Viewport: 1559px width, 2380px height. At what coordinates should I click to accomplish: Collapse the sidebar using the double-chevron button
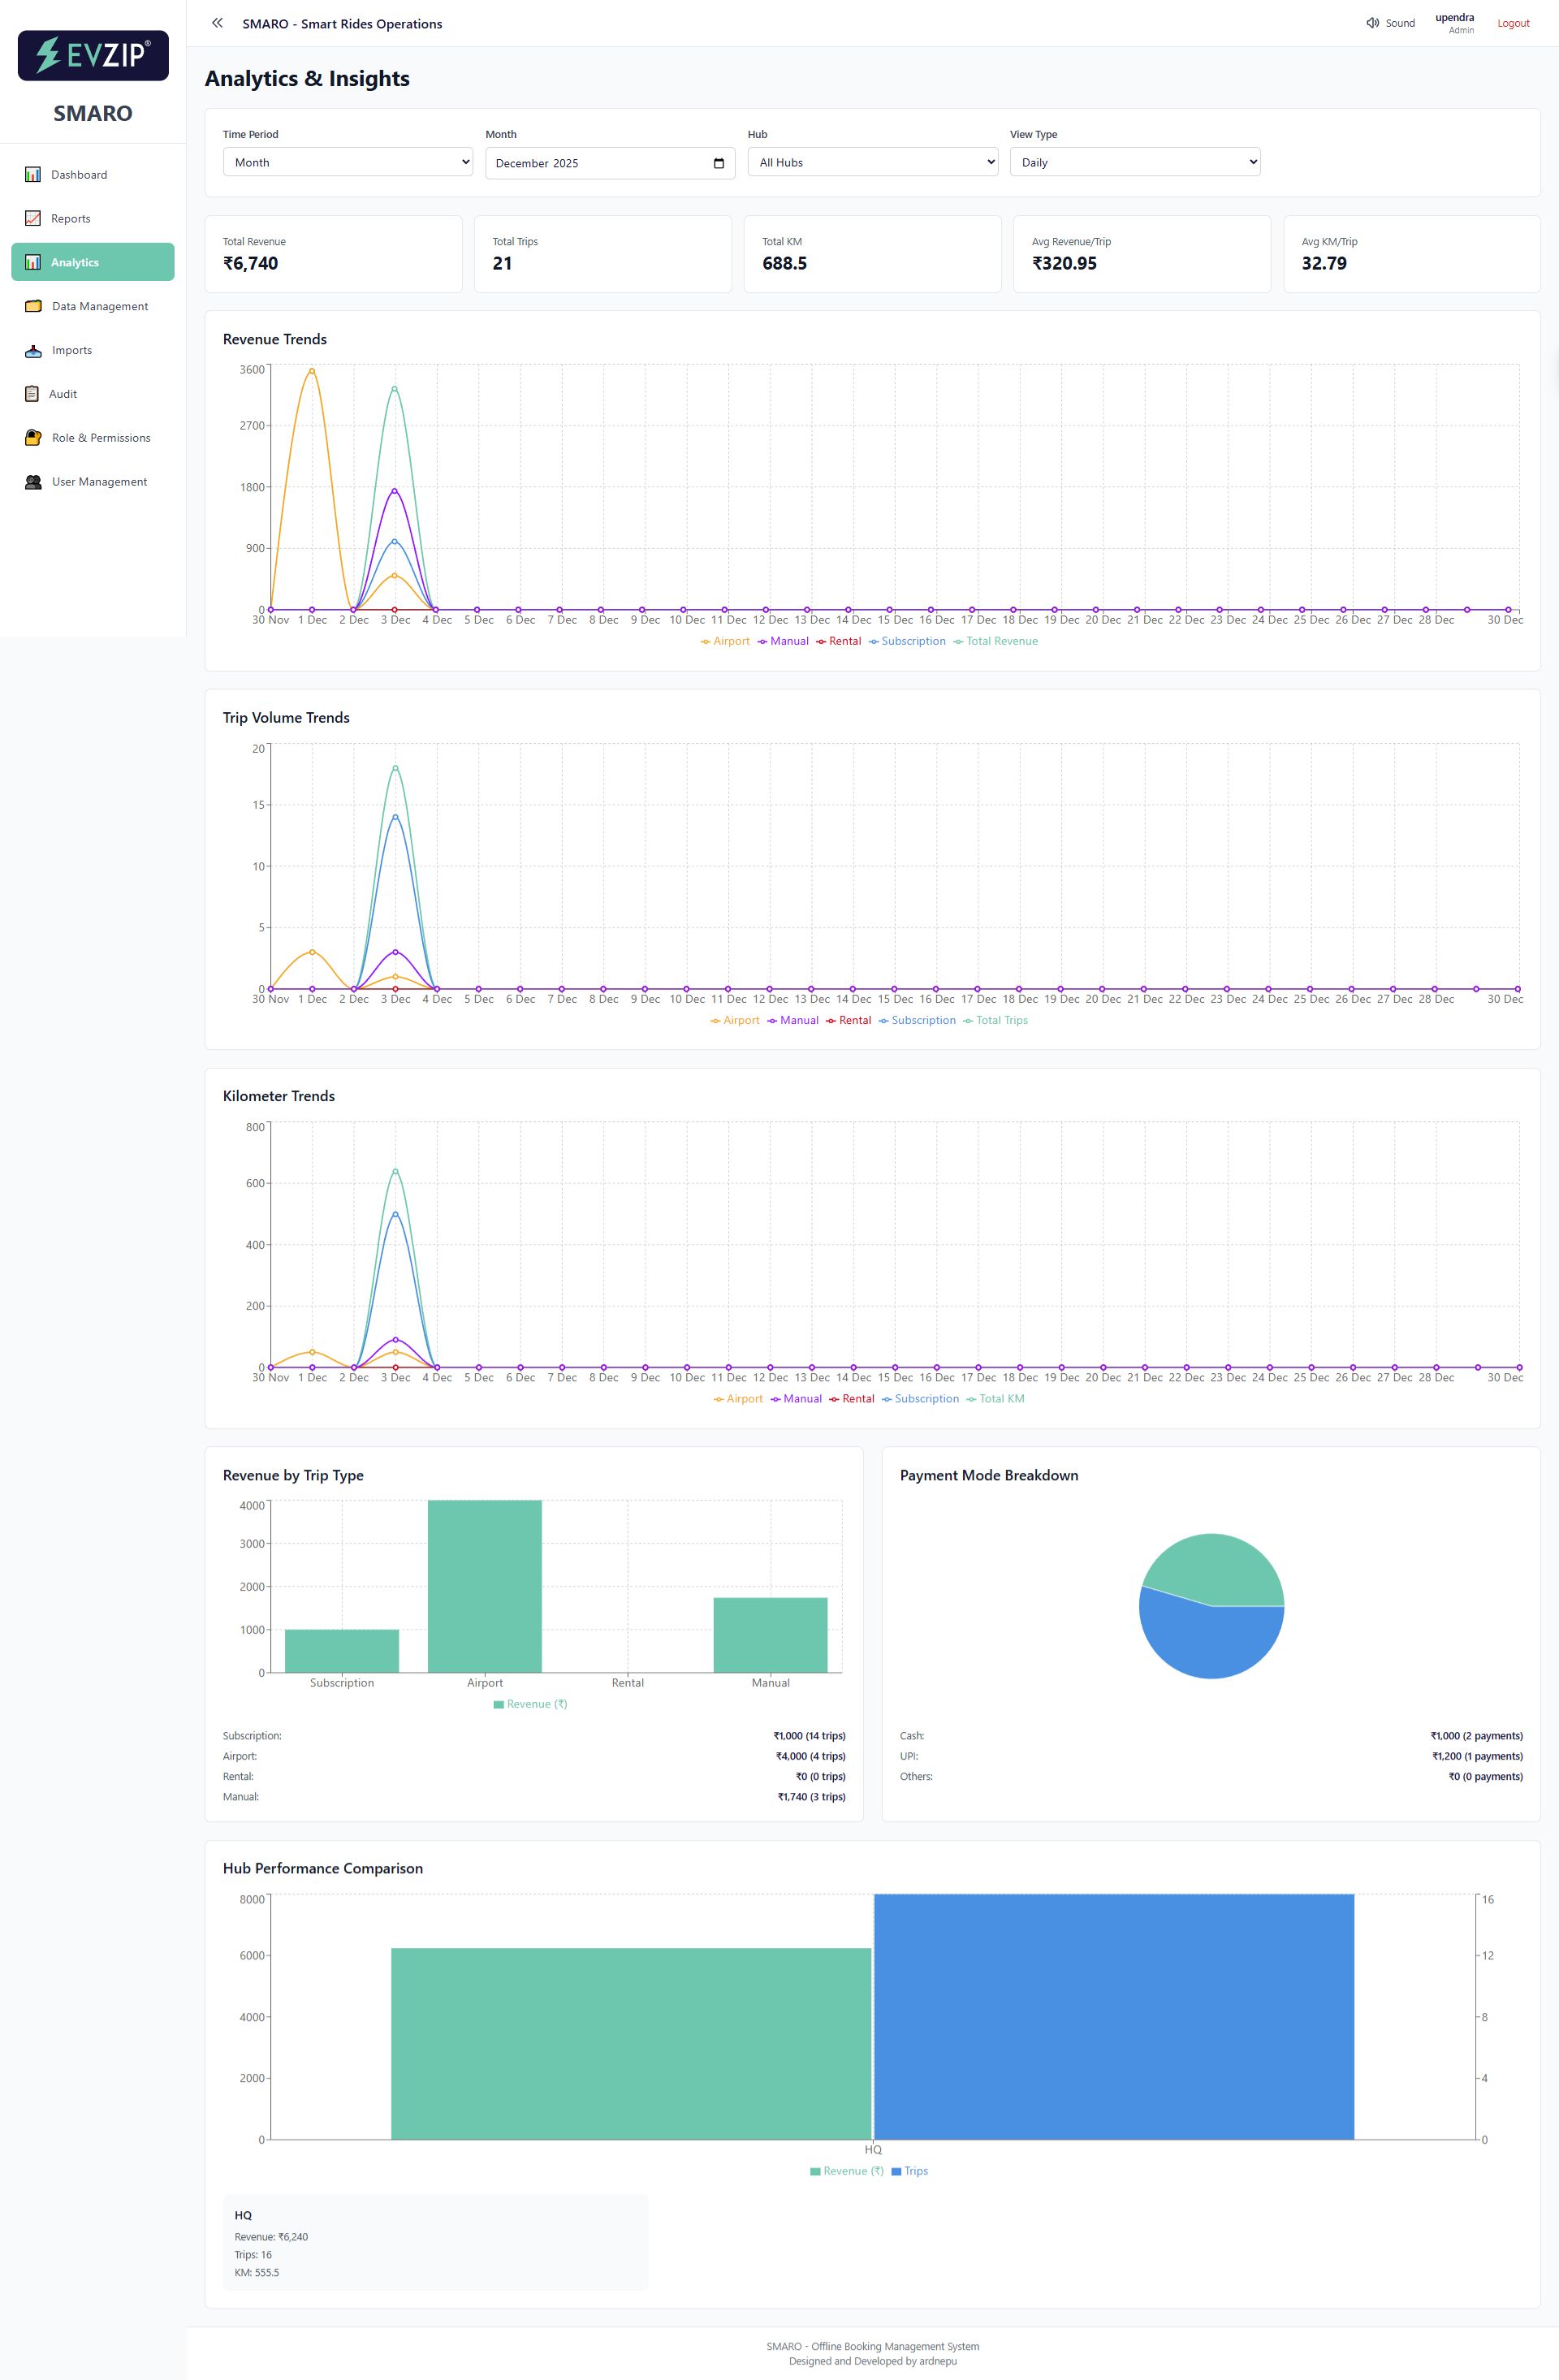click(x=217, y=22)
